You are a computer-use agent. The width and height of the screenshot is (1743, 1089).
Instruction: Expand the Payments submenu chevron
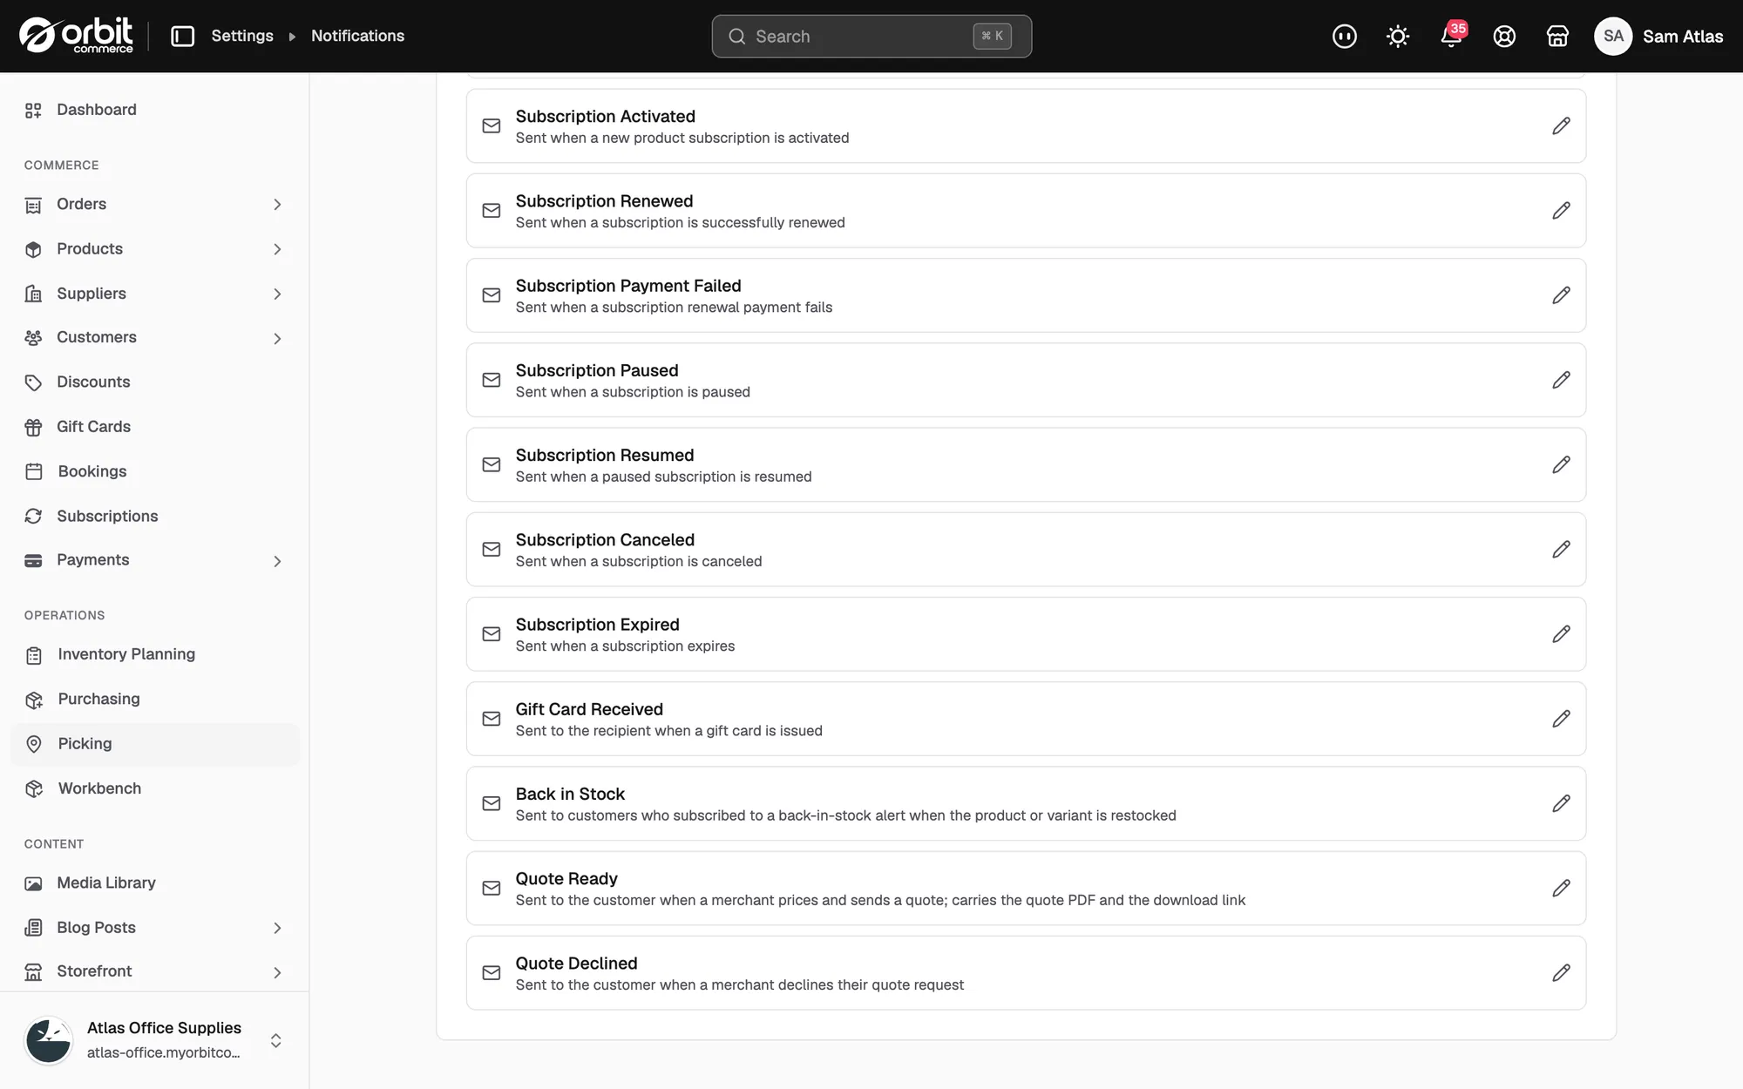coord(277,561)
